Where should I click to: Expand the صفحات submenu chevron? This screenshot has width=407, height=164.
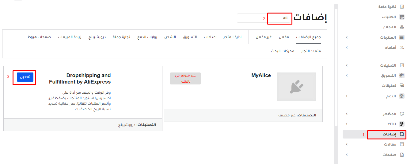coord(347,154)
